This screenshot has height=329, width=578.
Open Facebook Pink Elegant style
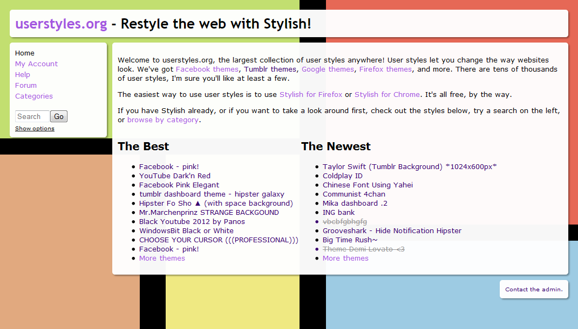pyautogui.click(x=179, y=185)
